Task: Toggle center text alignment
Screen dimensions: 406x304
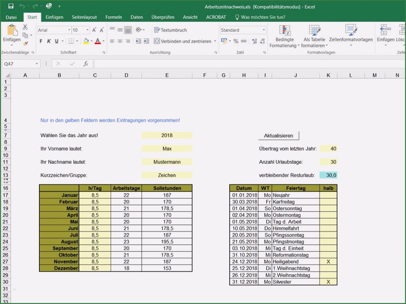Action: [x=119, y=41]
